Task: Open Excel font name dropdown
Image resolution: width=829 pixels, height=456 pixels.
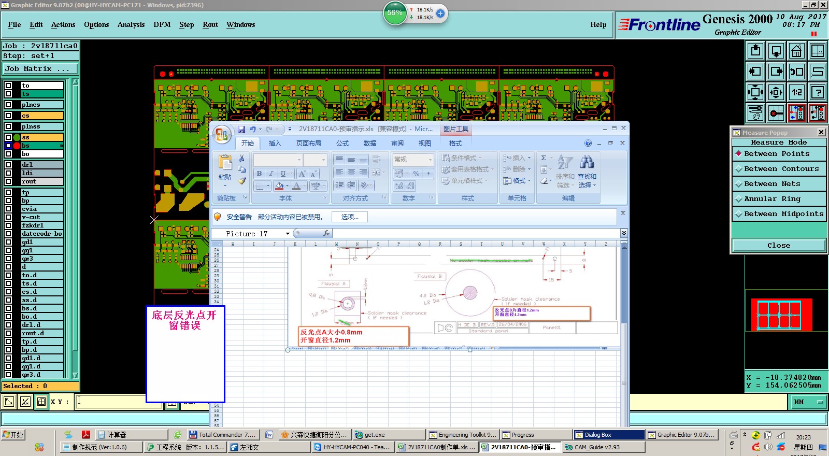Action: [x=299, y=160]
